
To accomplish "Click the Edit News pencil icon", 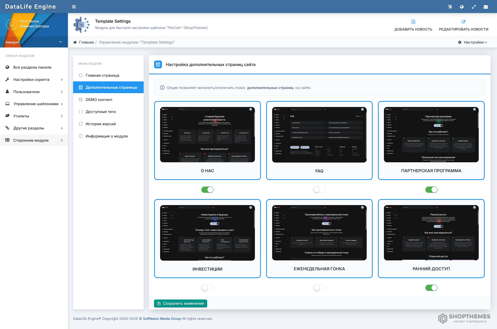I will 463,22.
